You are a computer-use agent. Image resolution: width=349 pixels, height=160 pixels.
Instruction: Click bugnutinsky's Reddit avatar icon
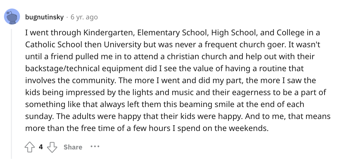[x=12, y=17]
